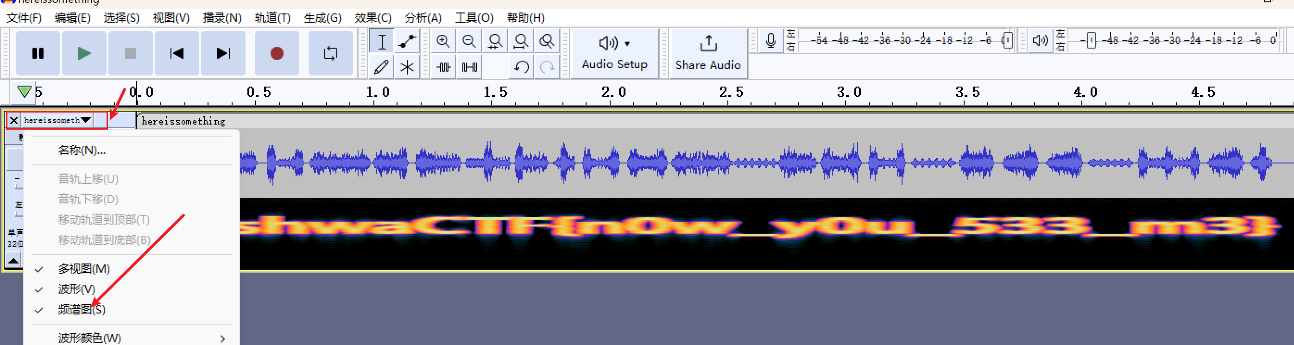
Task: Open the Audio Setup dropdown
Action: [614, 53]
